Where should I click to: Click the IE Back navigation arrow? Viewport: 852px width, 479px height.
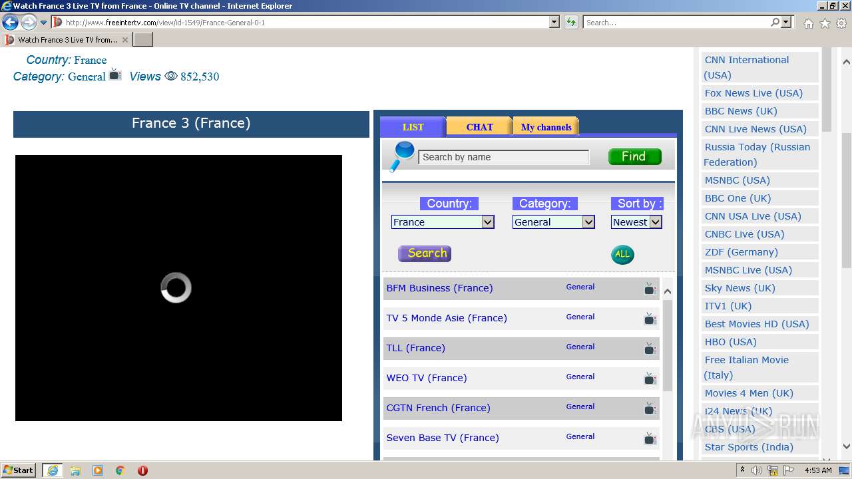coord(10,22)
